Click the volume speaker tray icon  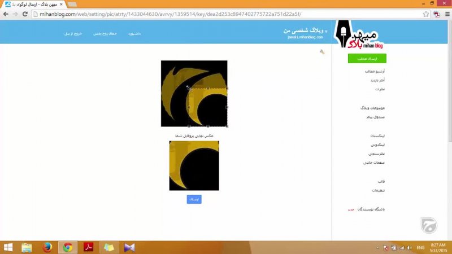(409, 248)
